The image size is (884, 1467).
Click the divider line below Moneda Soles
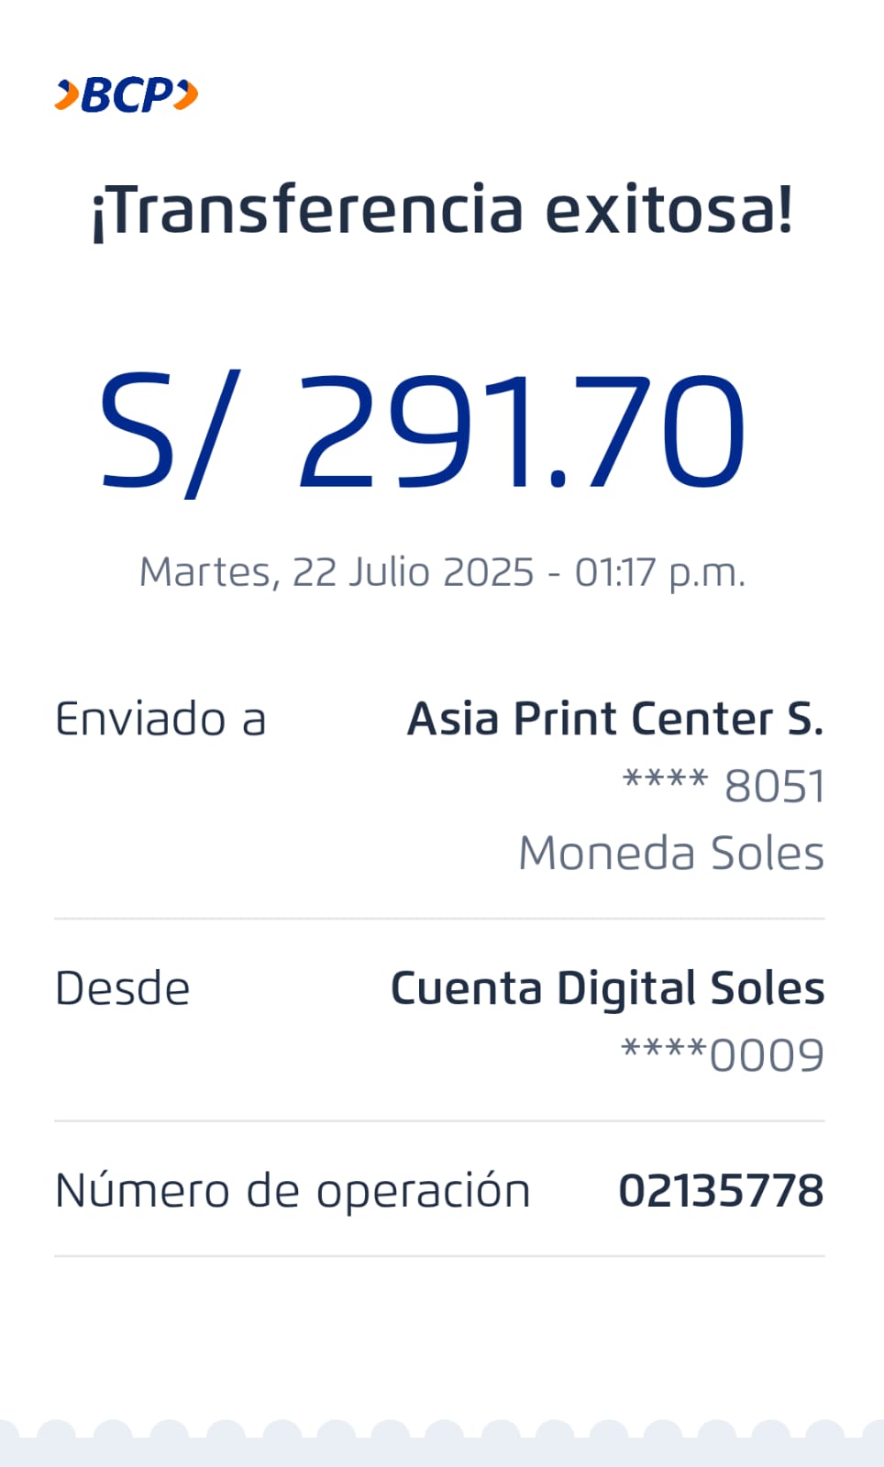[x=440, y=919]
